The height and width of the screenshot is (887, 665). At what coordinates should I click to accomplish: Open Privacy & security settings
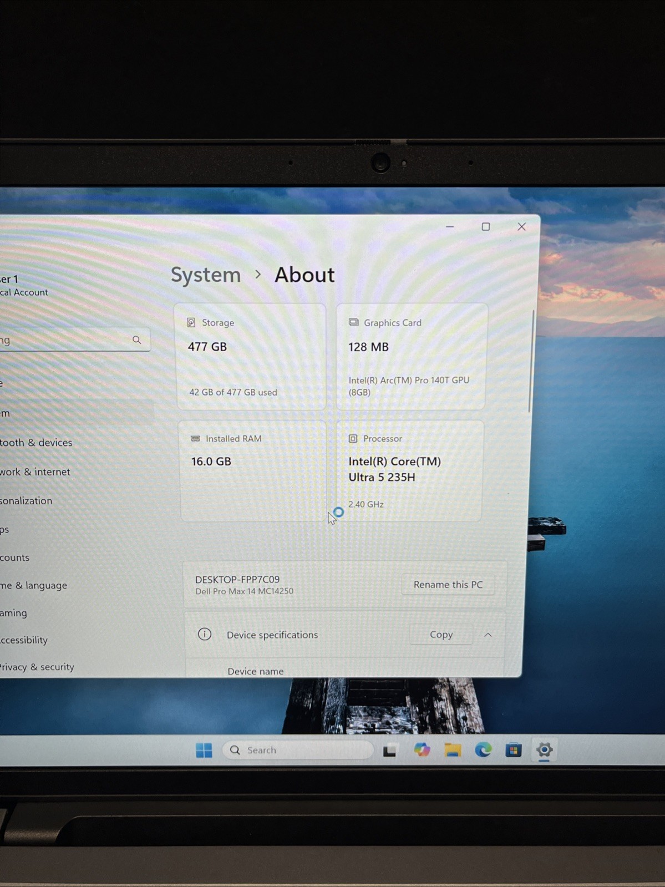[x=37, y=667]
